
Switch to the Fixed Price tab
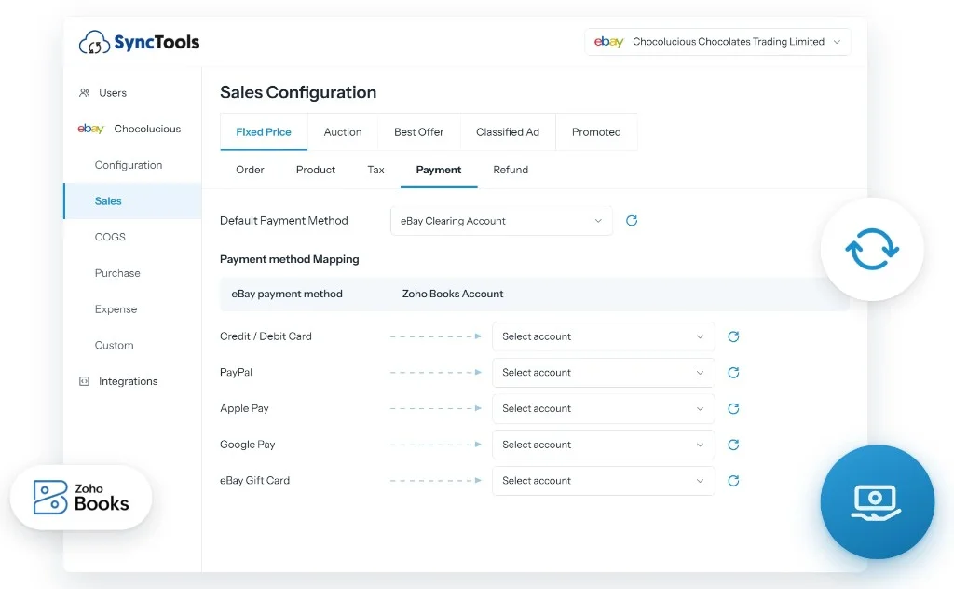264,132
